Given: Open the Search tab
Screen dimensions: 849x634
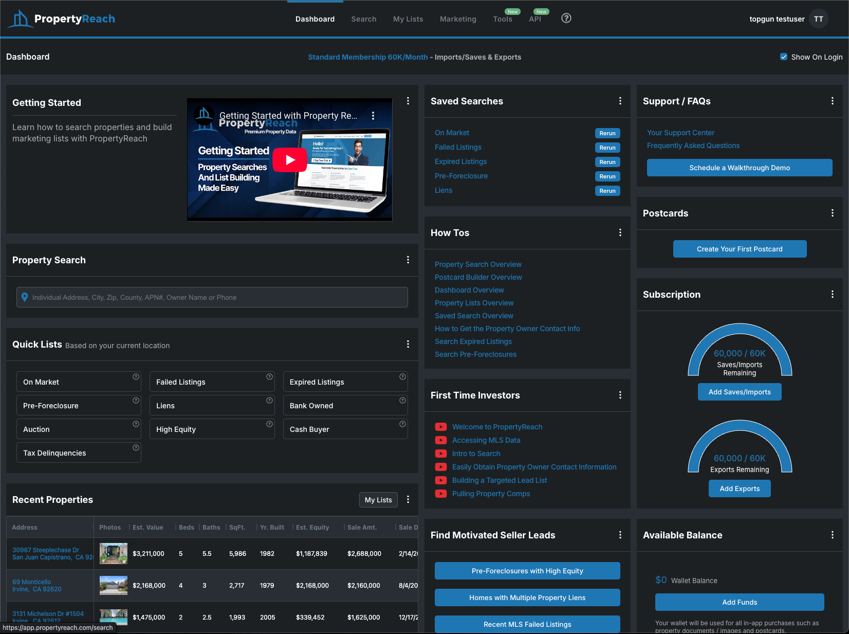Looking at the screenshot, I should coord(364,19).
